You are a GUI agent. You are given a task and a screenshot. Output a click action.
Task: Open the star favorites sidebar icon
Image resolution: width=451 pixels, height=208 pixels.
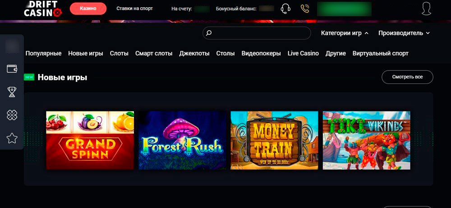[12, 139]
